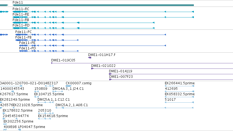233x131 pixels.
Task: Click the Pde11-RD transcript label
Action: (x=21, y=25)
